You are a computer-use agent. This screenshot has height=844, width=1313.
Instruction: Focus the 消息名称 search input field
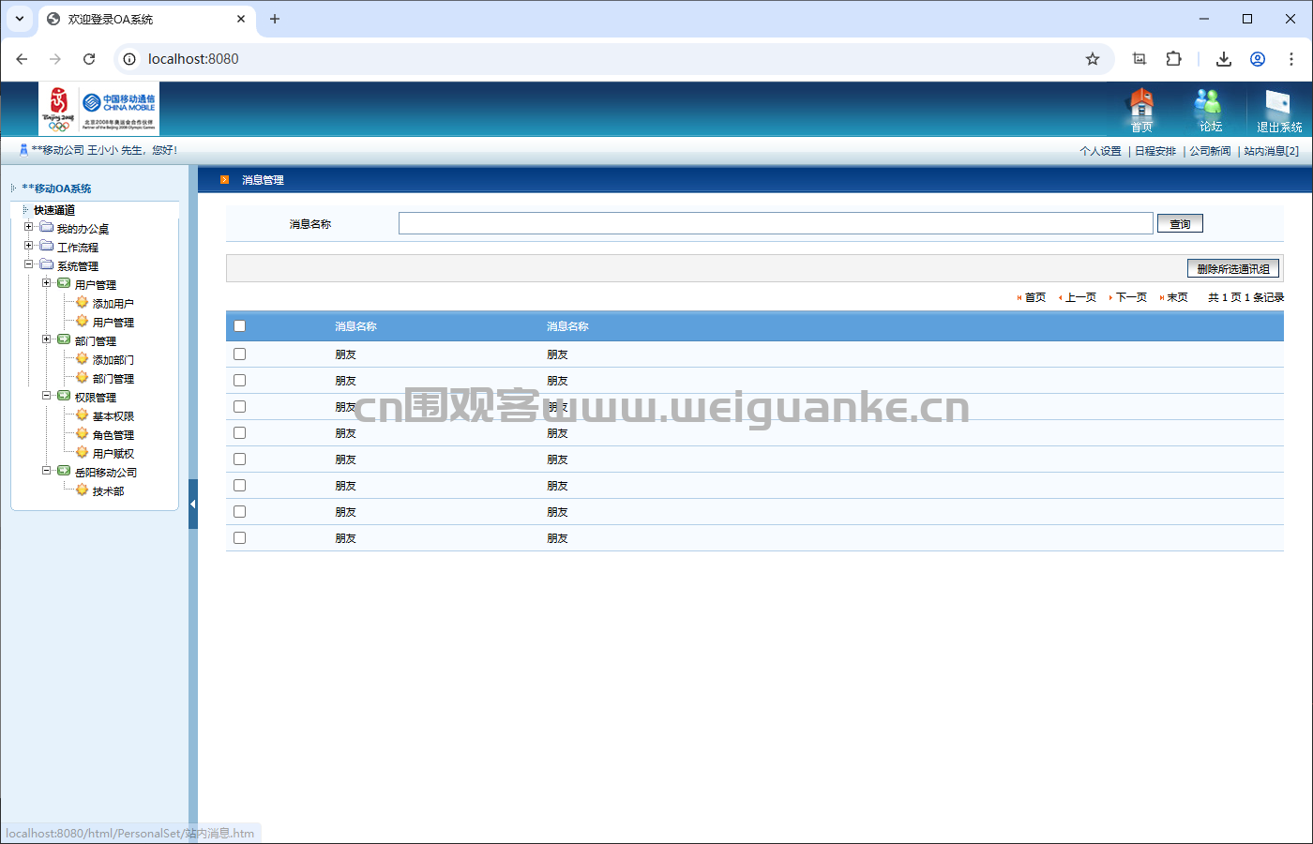coord(776,223)
